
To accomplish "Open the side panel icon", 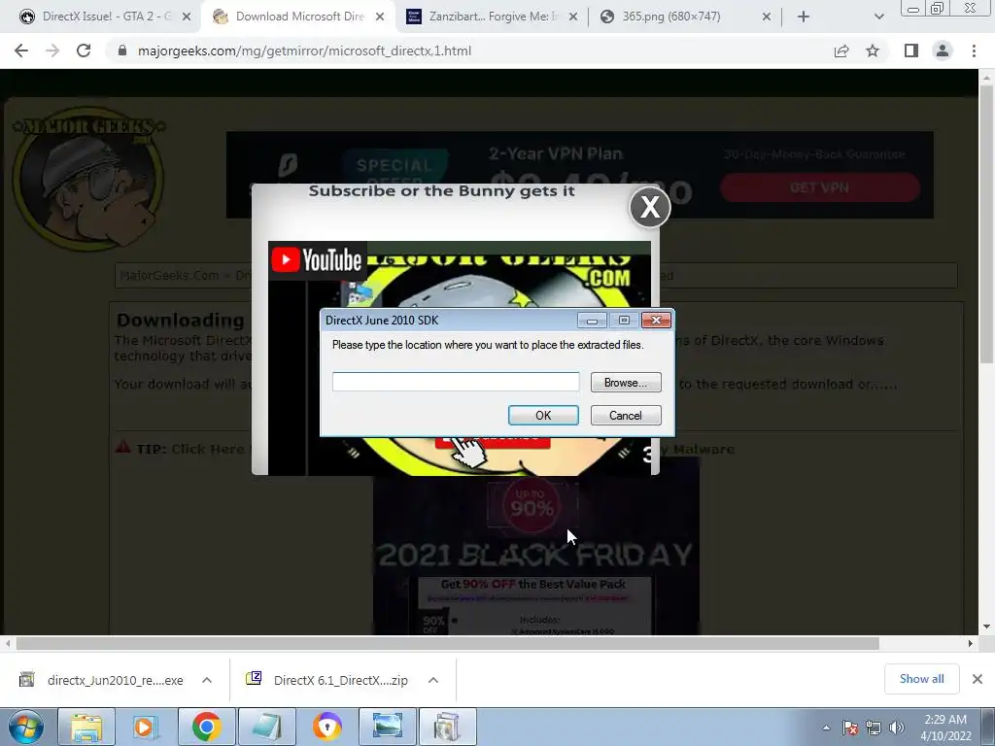I will [x=911, y=51].
